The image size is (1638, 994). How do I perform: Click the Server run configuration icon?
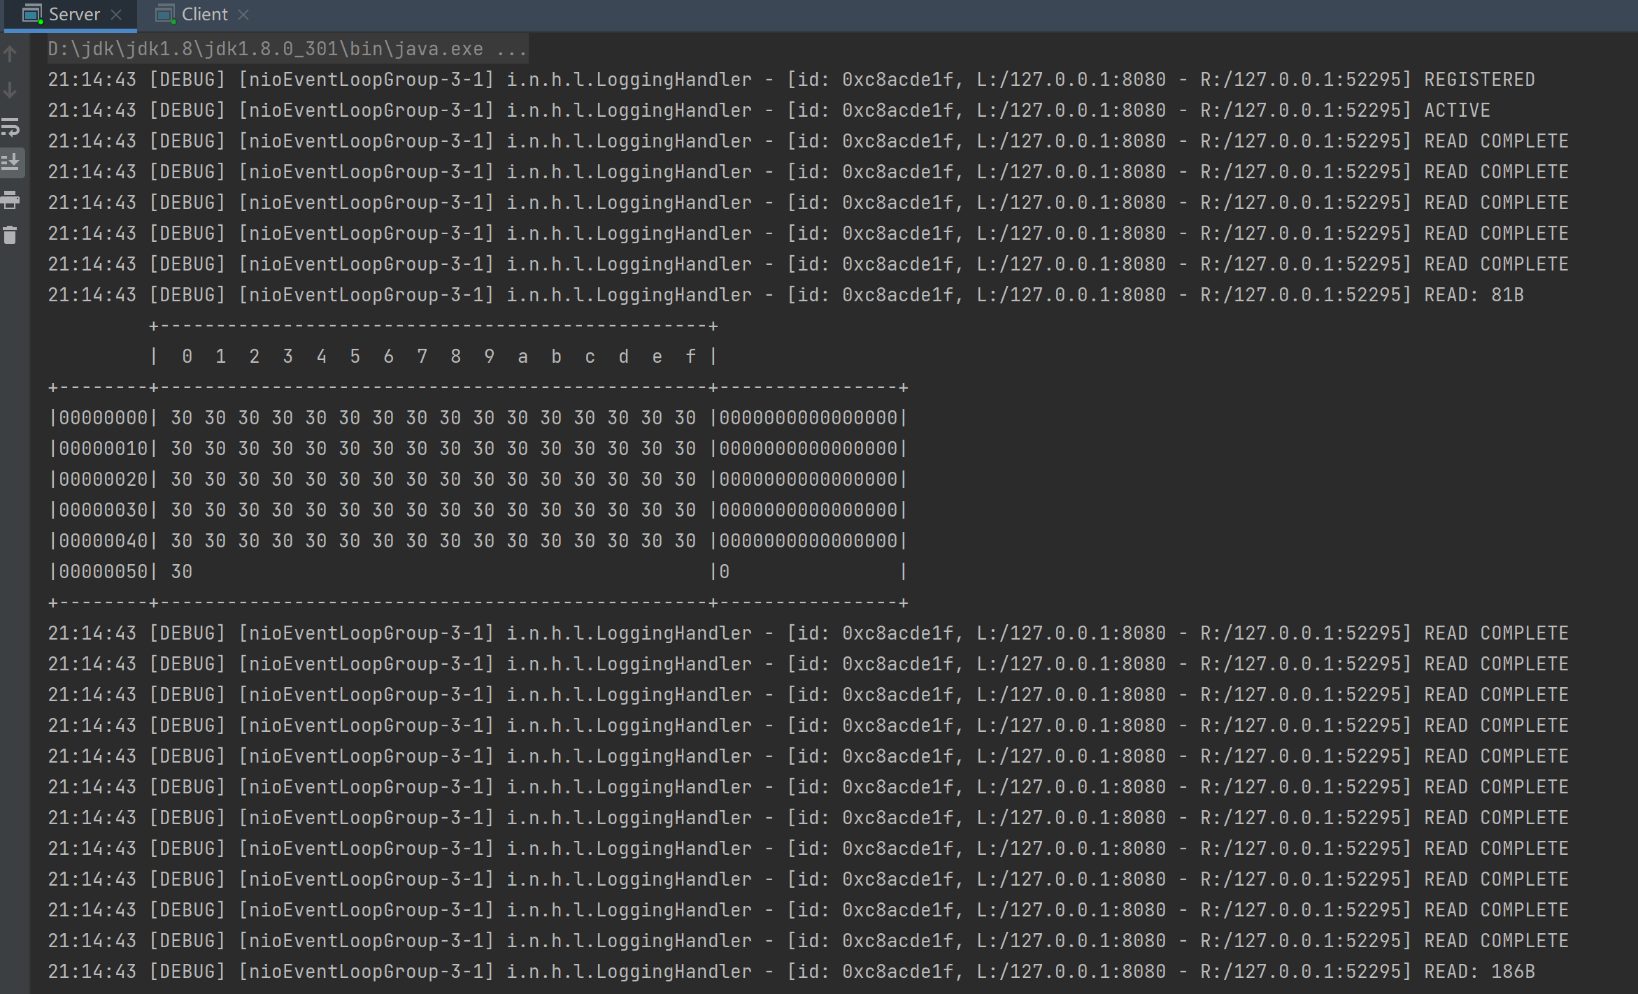point(32,14)
